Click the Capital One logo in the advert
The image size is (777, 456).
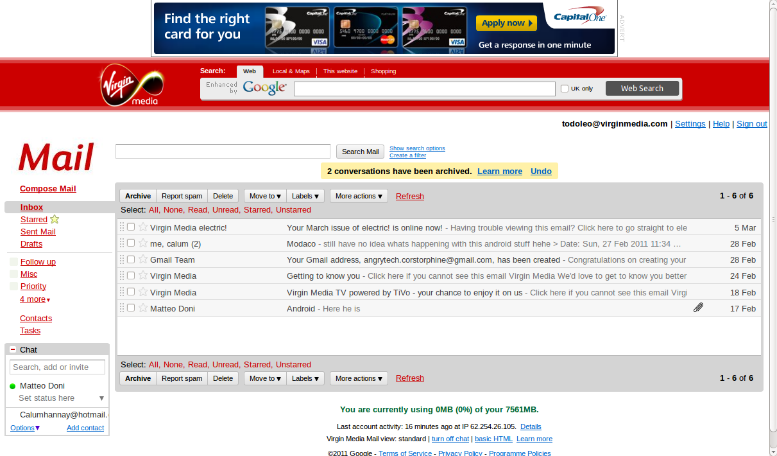coord(581,17)
